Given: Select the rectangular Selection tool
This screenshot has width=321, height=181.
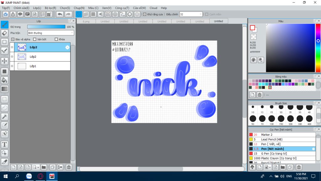Looking at the screenshot, I should [4, 99].
